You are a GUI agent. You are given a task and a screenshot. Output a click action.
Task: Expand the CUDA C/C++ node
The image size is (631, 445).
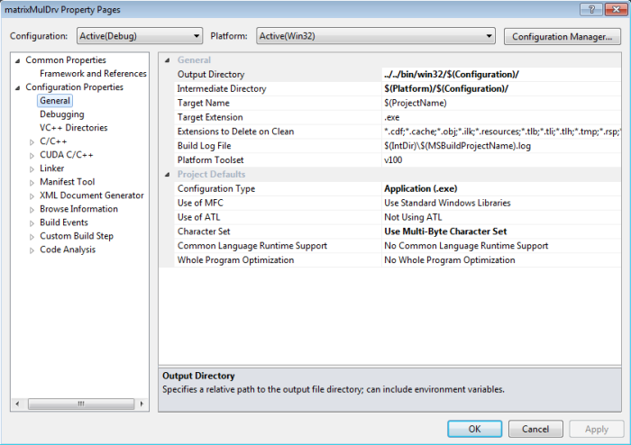[32, 155]
